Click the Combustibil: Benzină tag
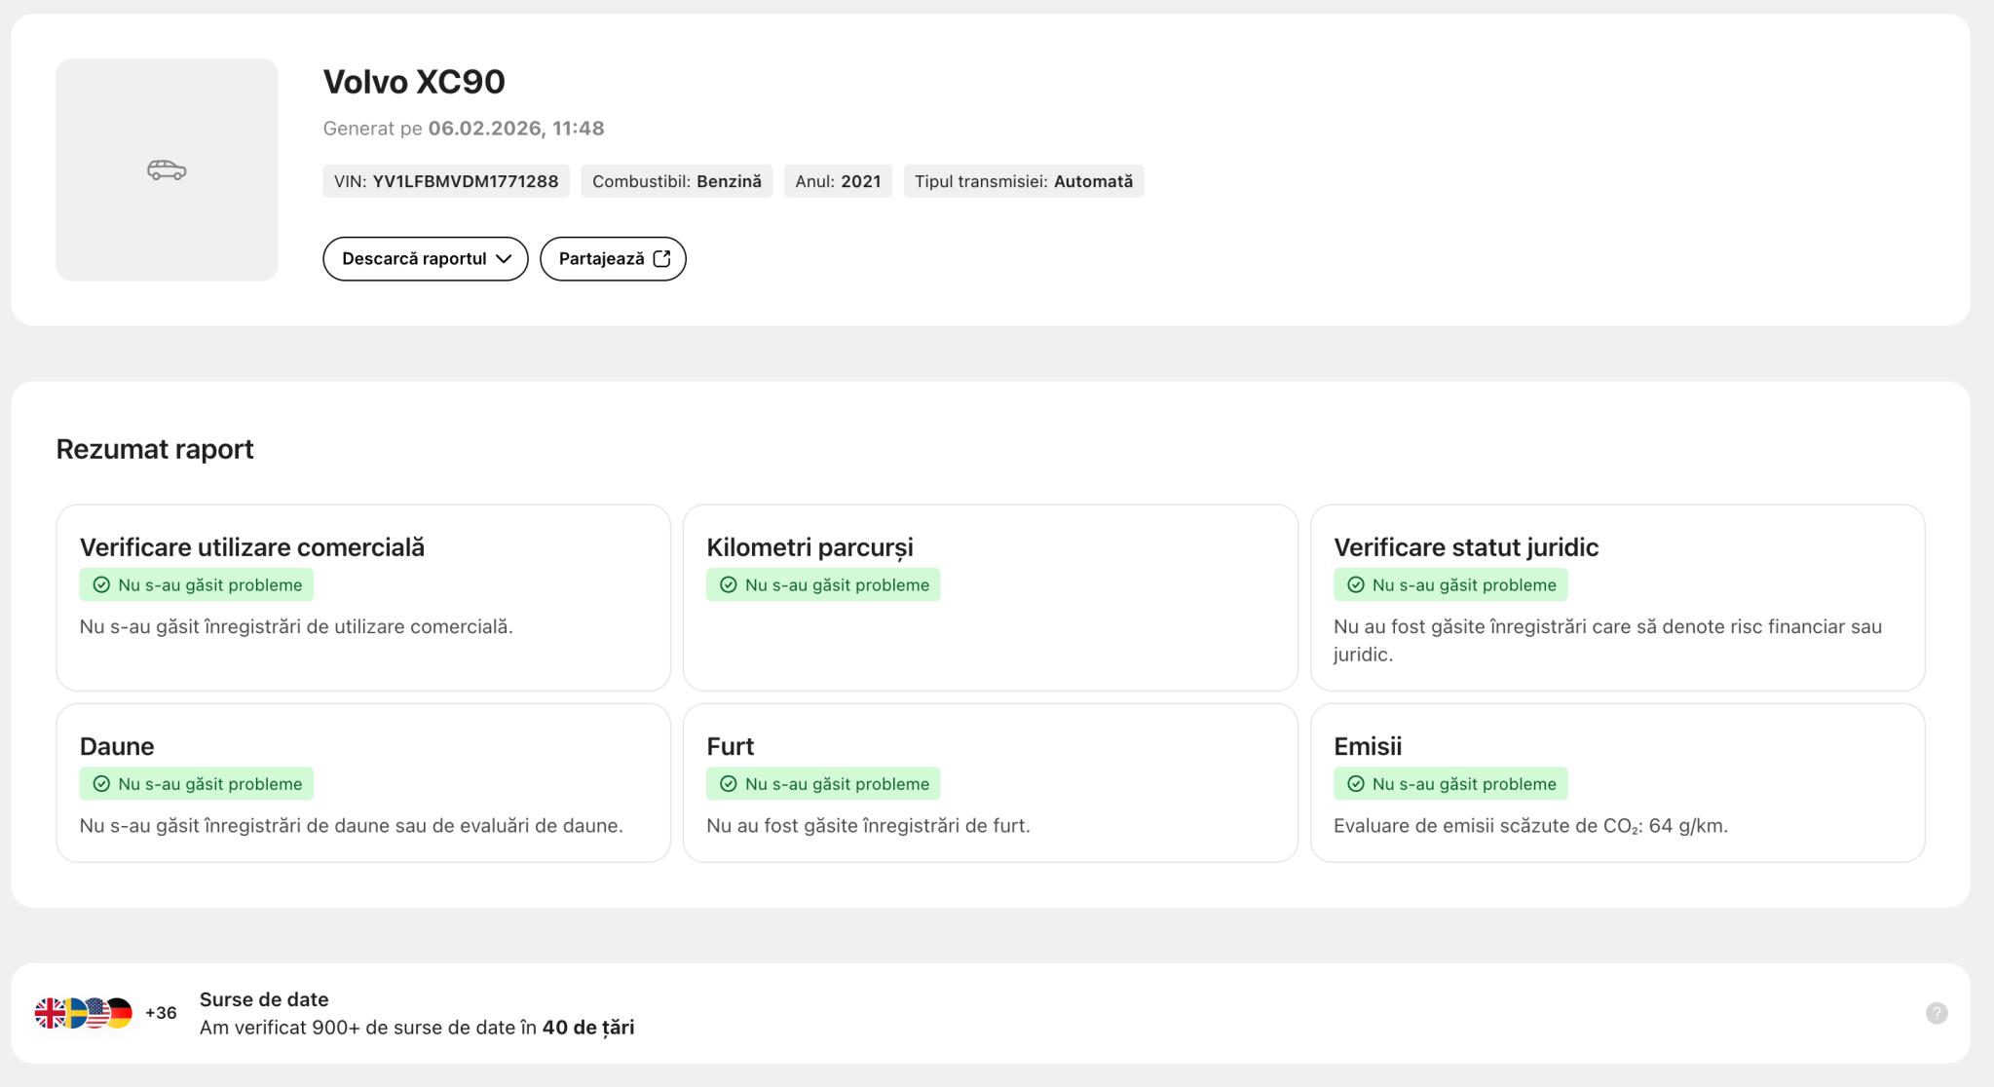Image resolution: width=1994 pixels, height=1087 pixels. coord(676,182)
